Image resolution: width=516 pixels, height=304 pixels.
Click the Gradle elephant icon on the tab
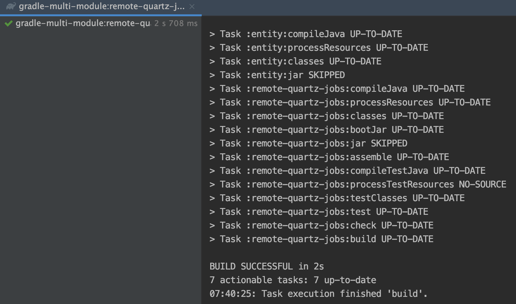pyautogui.click(x=11, y=6)
